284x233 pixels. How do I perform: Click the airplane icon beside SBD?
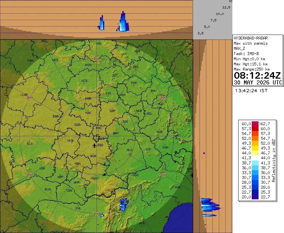tap(94, 146)
